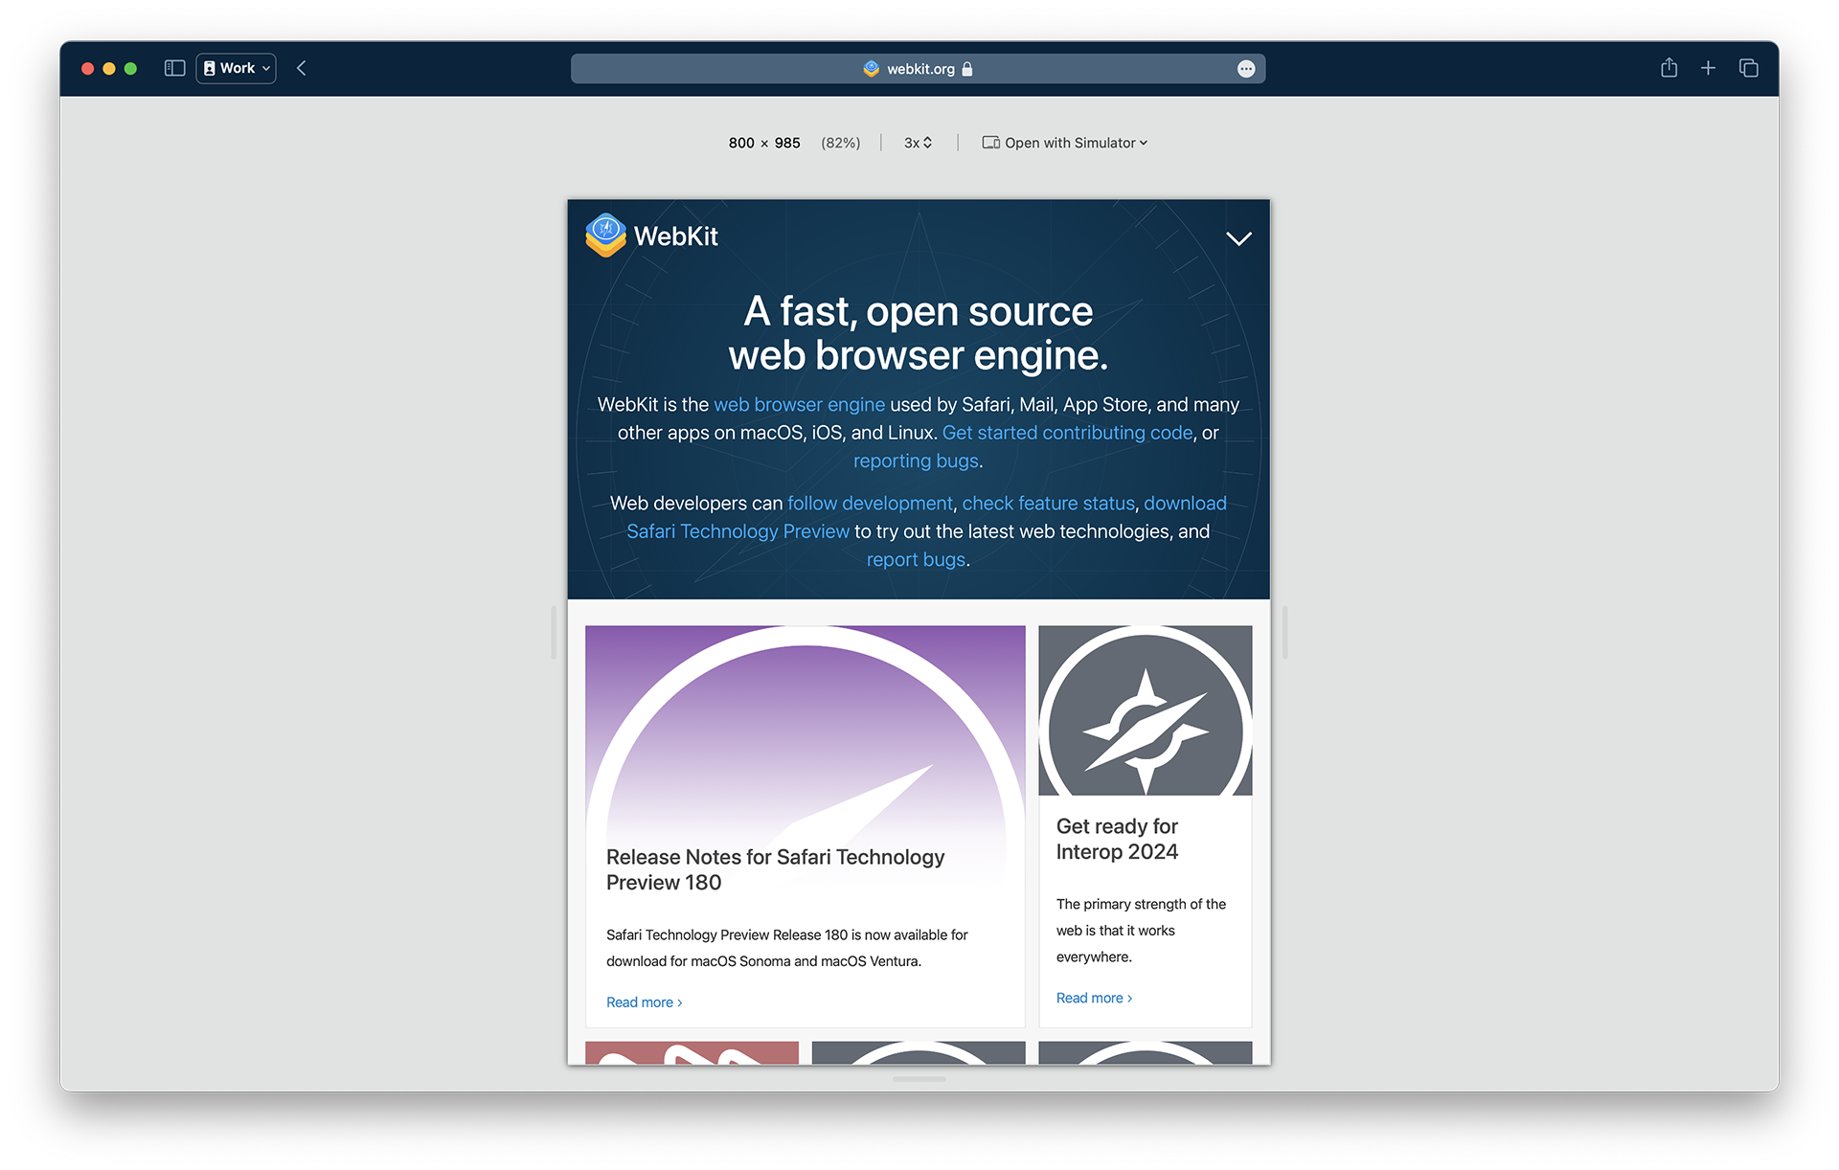This screenshot has height=1170, width=1839.
Task: Open the device resolution stepper dropdown
Action: click(x=919, y=142)
